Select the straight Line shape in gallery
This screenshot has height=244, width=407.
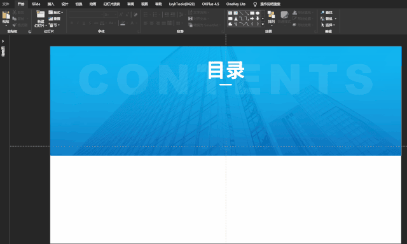click(x=241, y=13)
